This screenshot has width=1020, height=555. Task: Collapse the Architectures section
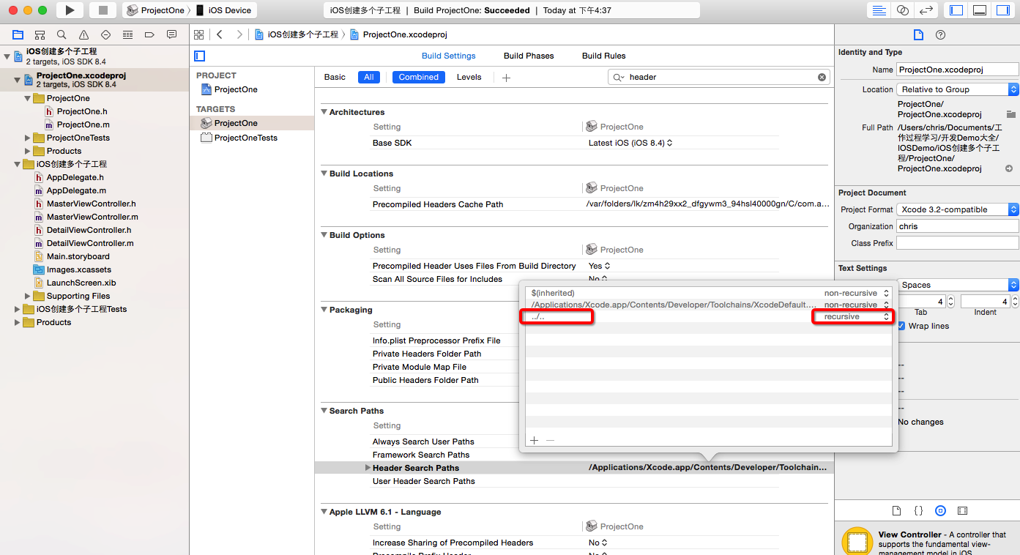tap(324, 112)
